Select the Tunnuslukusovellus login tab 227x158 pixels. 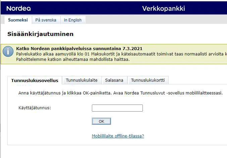[x=35, y=80]
